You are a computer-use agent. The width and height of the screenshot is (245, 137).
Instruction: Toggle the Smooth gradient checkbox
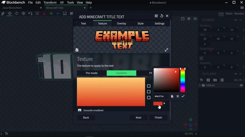(x=80, y=110)
